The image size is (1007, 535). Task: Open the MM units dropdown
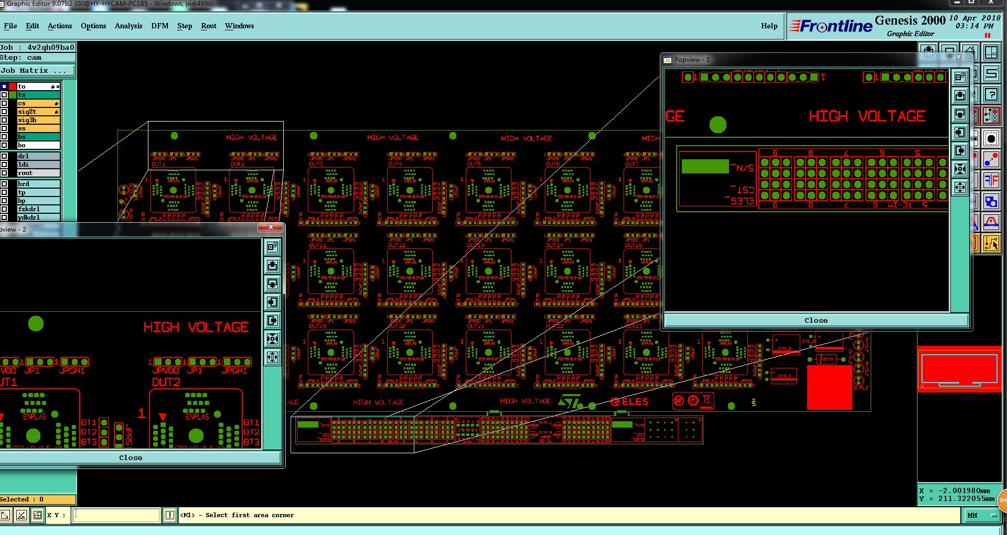981,516
